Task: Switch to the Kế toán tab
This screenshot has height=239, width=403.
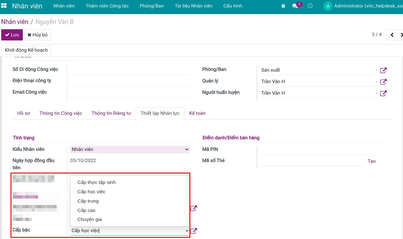Action: tap(197, 113)
